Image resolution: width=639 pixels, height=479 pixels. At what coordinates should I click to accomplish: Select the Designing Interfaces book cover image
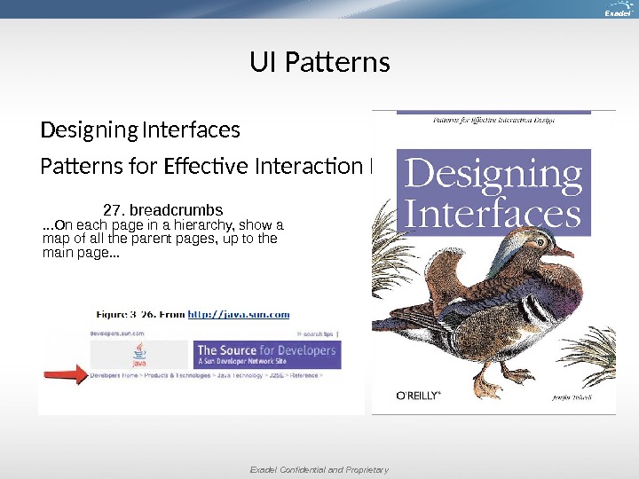493,262
